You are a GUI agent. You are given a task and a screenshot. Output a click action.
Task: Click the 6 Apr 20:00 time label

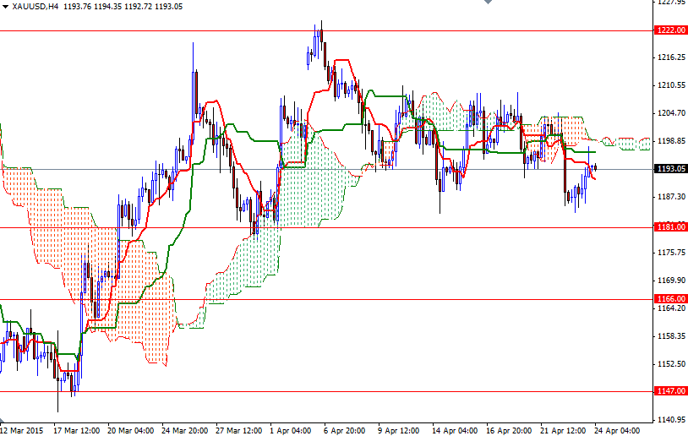point(345,429)
